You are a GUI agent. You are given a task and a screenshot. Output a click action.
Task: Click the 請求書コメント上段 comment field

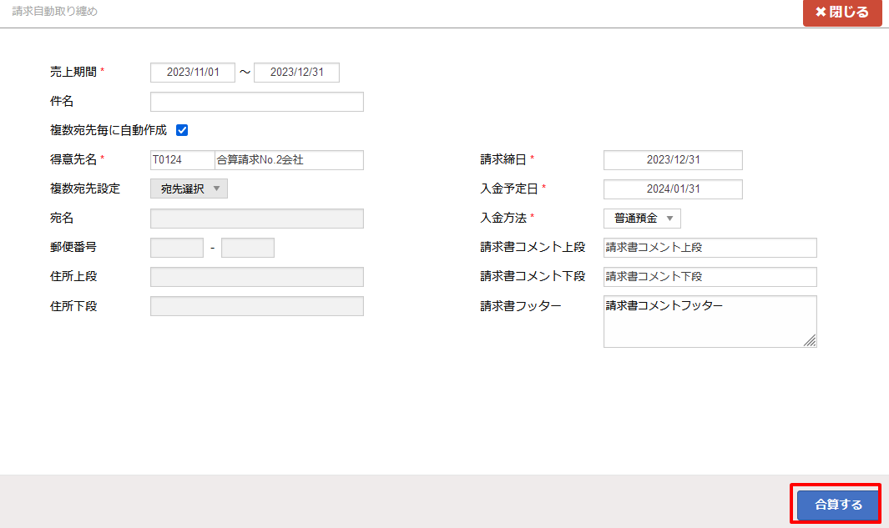(710, 247)
